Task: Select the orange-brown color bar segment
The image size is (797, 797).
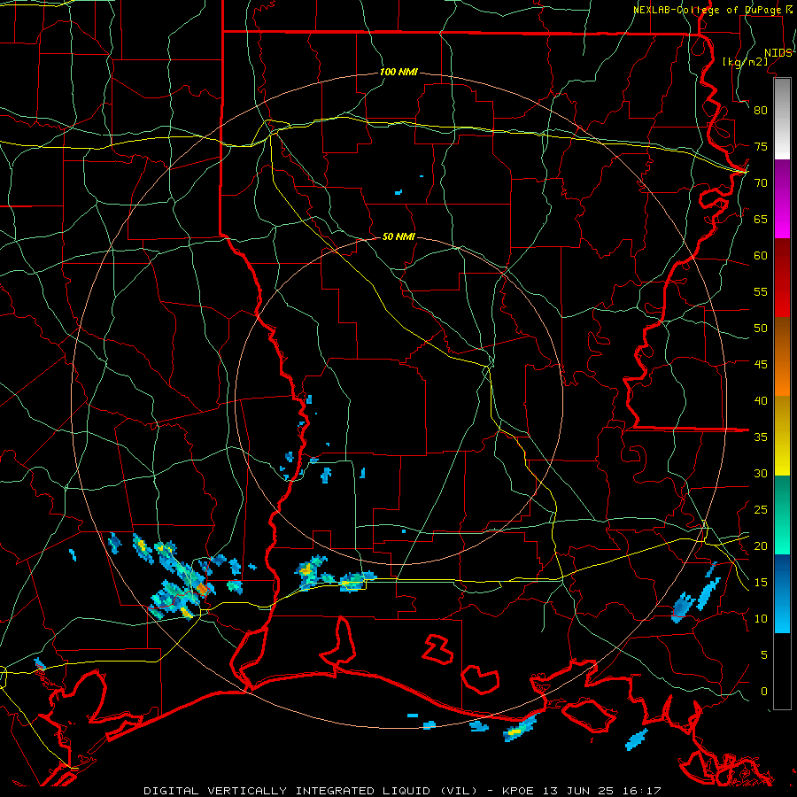Action: click(x=782, y=357)
